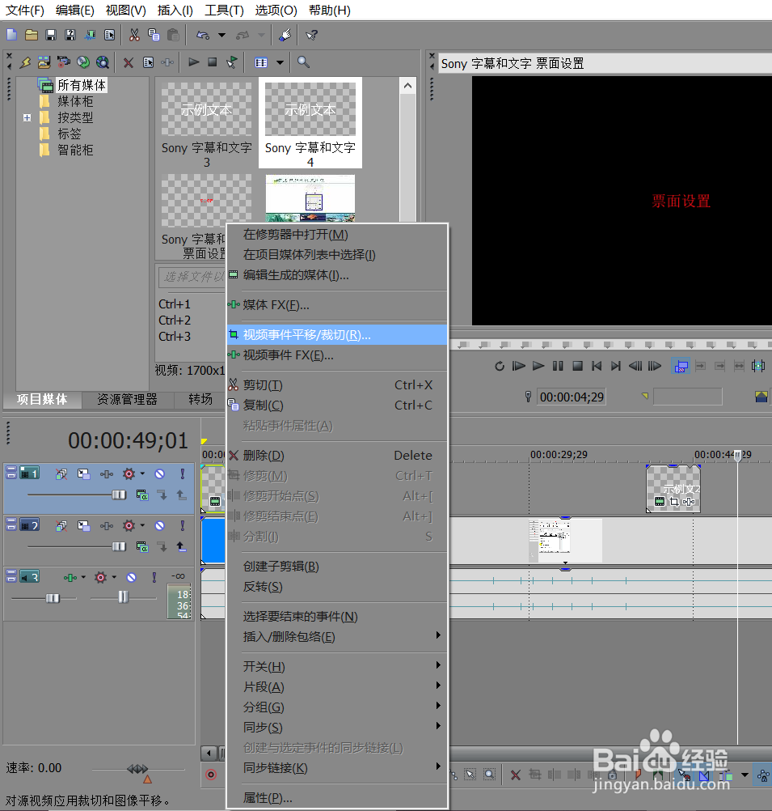Toggle Mute on video track 1
This screenshot has width=772, height=811.
(160, 473)
